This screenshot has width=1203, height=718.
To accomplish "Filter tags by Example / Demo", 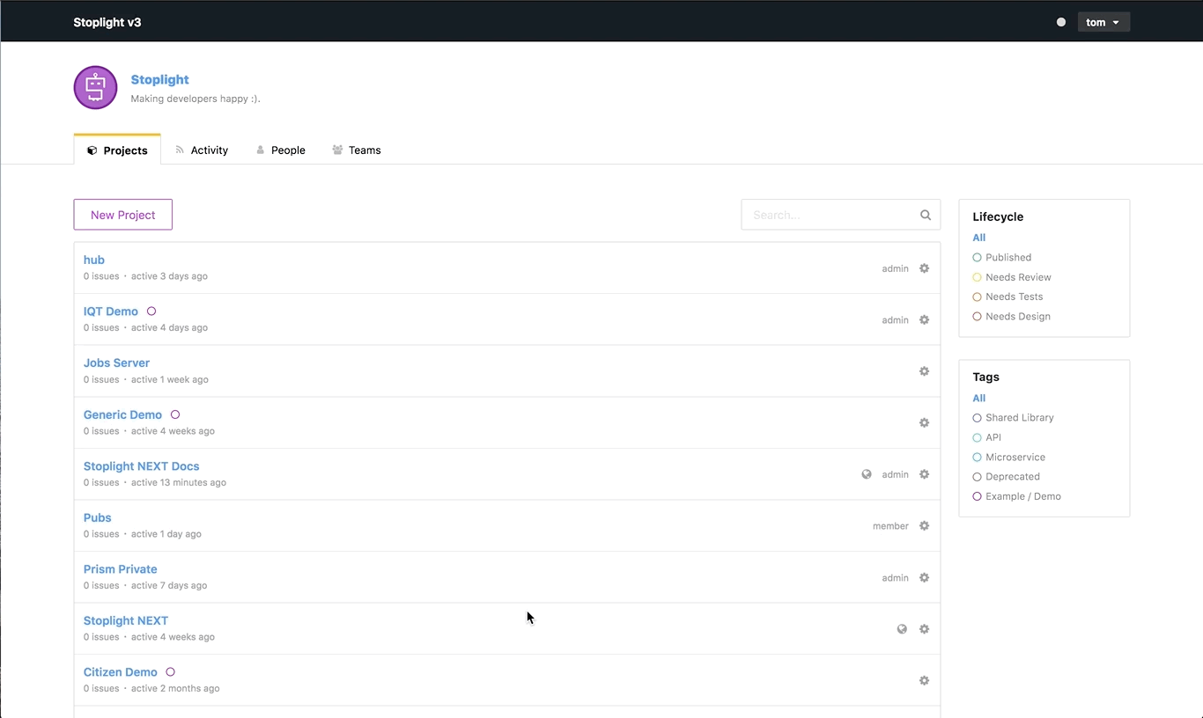I will pyautogui.click(x=1016, y=496).
